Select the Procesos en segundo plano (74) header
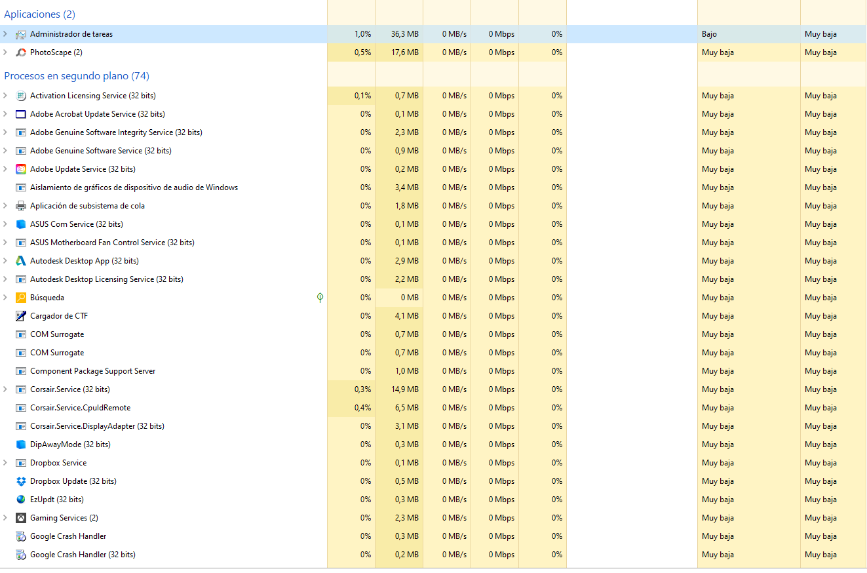This screenshot has height=573, width=867. click(x=77, y=76)
